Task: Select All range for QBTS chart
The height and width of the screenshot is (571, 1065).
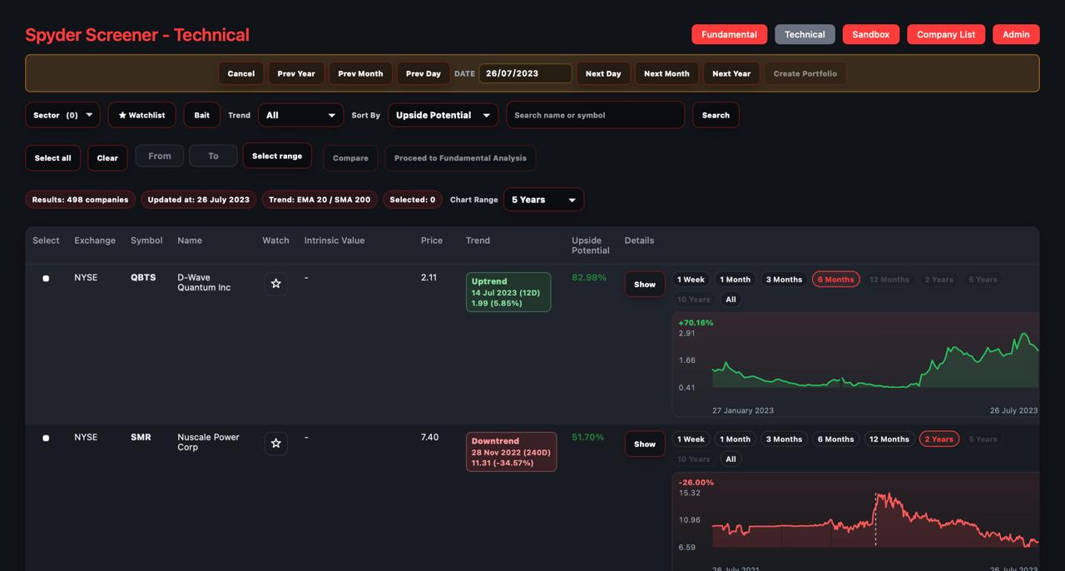Action: (x=731, y=300)
